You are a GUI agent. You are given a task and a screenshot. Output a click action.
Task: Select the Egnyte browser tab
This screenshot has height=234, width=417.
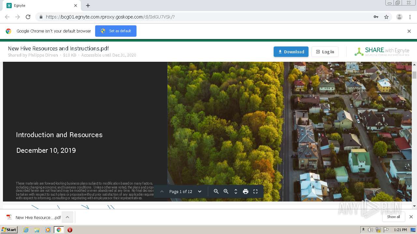tap(42, 6)
